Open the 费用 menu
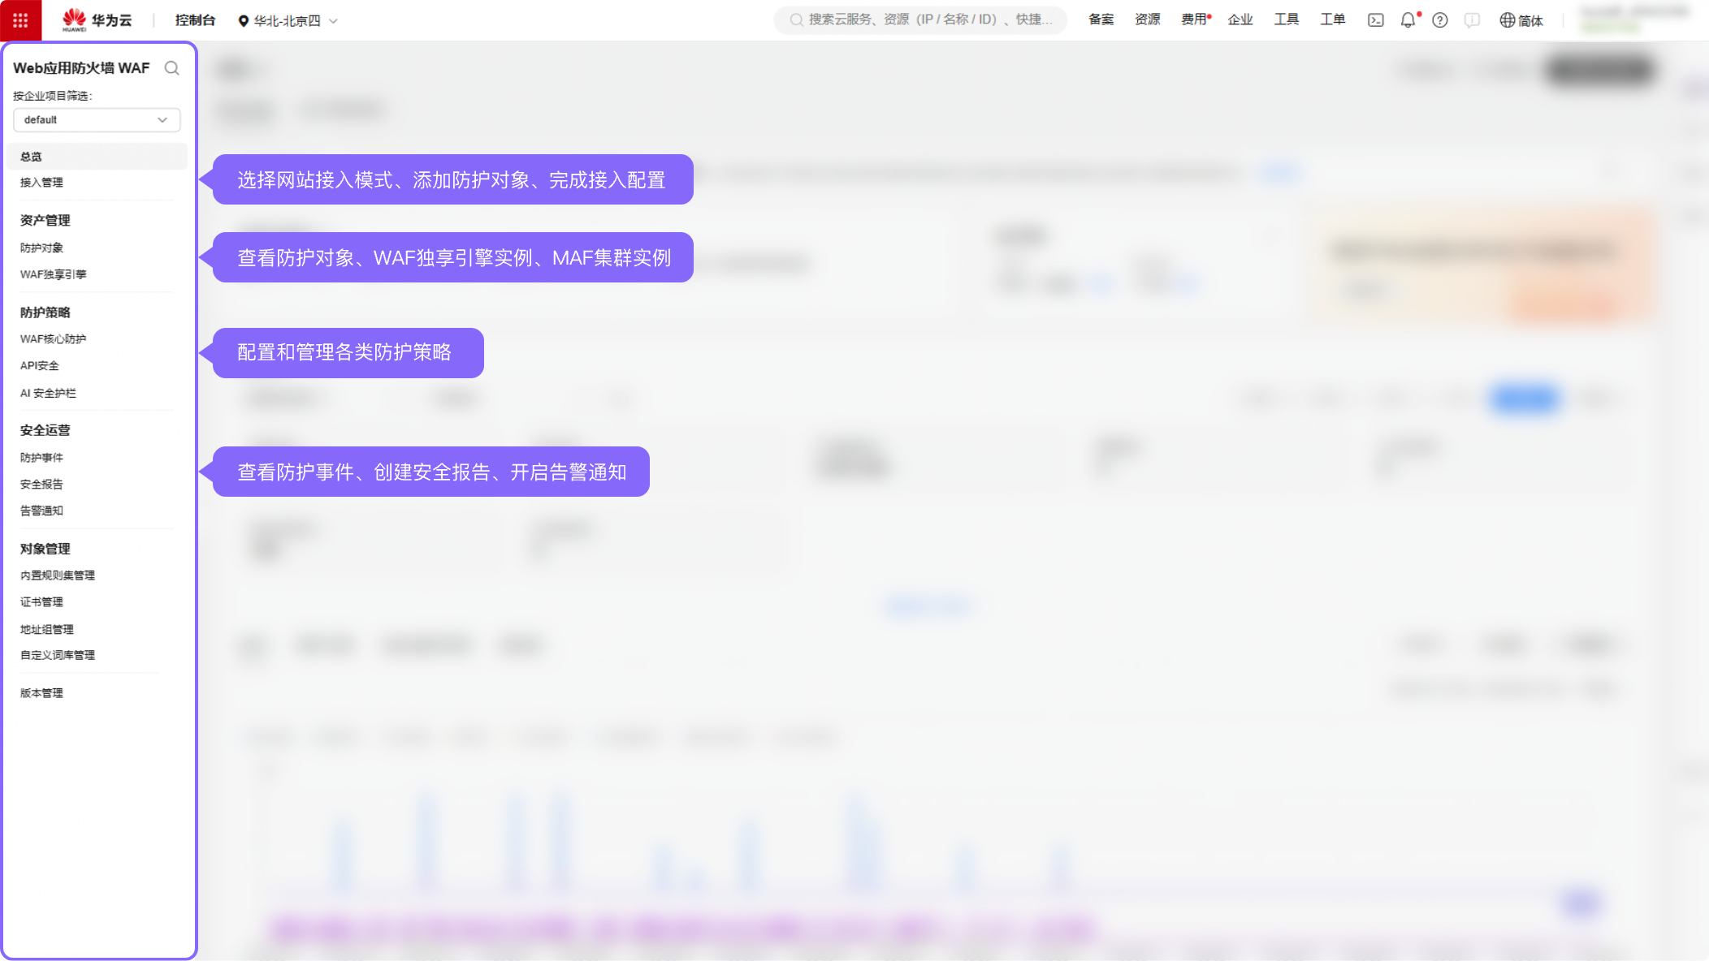1709x961 pixels. pos(1194,19)
